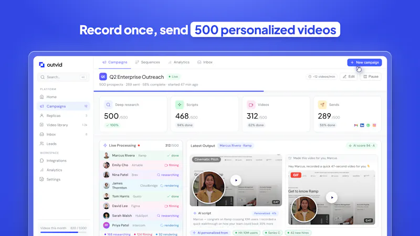Click the 62% done label in Videos

(256, 125)
